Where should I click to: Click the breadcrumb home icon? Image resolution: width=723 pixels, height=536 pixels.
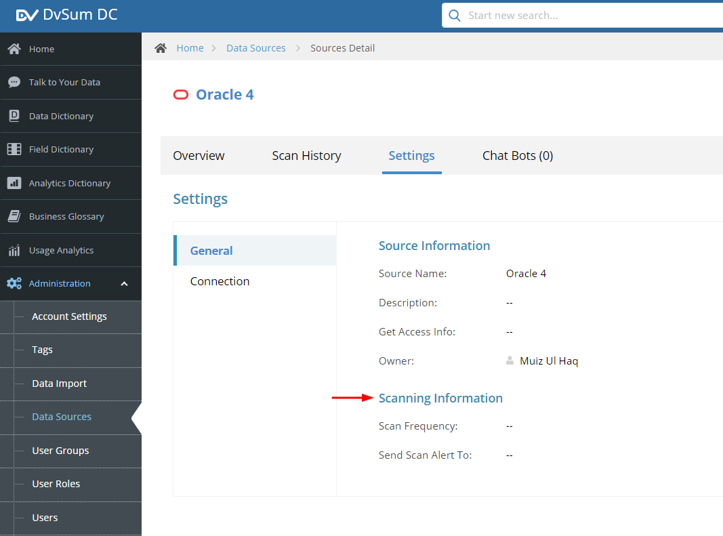[x=161, y=48]
